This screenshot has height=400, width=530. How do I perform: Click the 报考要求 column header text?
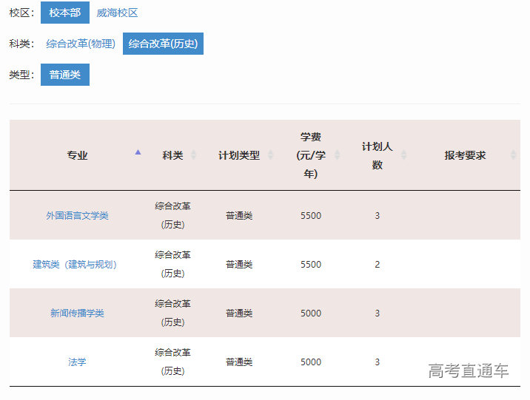(x=465, y=155)
